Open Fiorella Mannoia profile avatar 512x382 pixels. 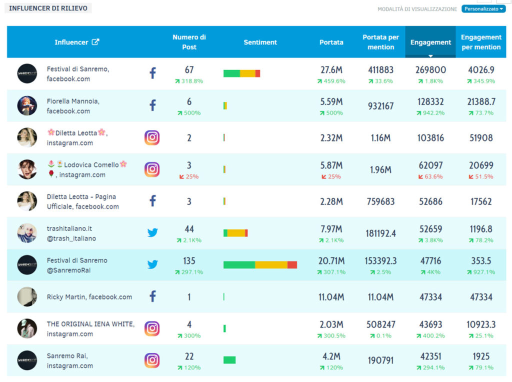tap(27, 105)
